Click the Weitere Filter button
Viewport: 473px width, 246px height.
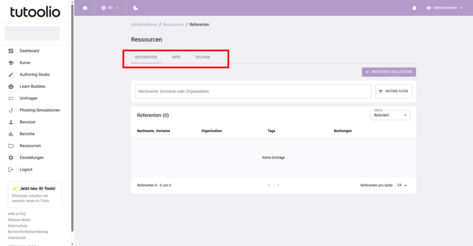pyautogui.click(x=394, y=91)
